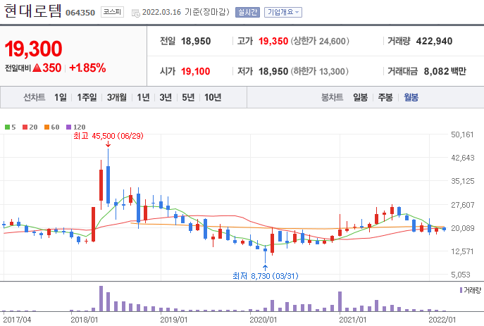Click the +1.85% change value
Screen dimensions: 484x326
point(87,68)
